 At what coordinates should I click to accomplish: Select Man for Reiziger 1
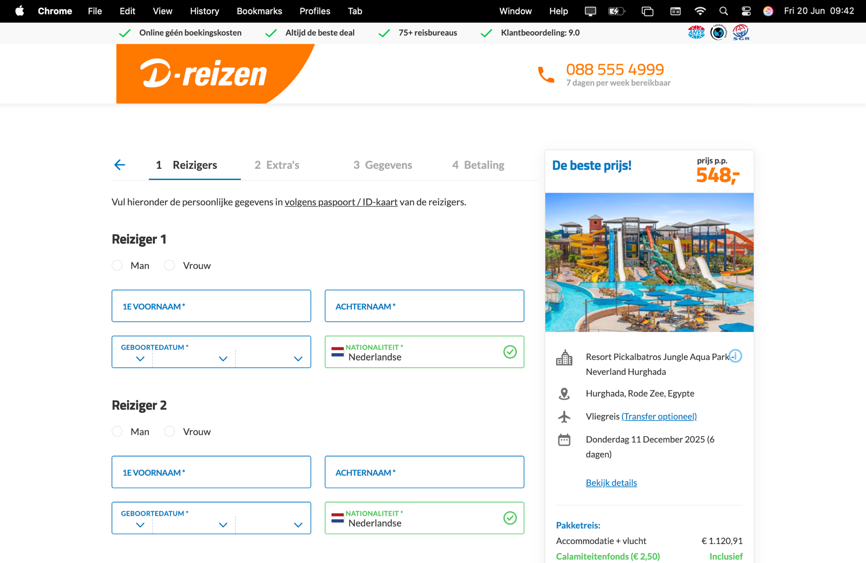(117, 265)
